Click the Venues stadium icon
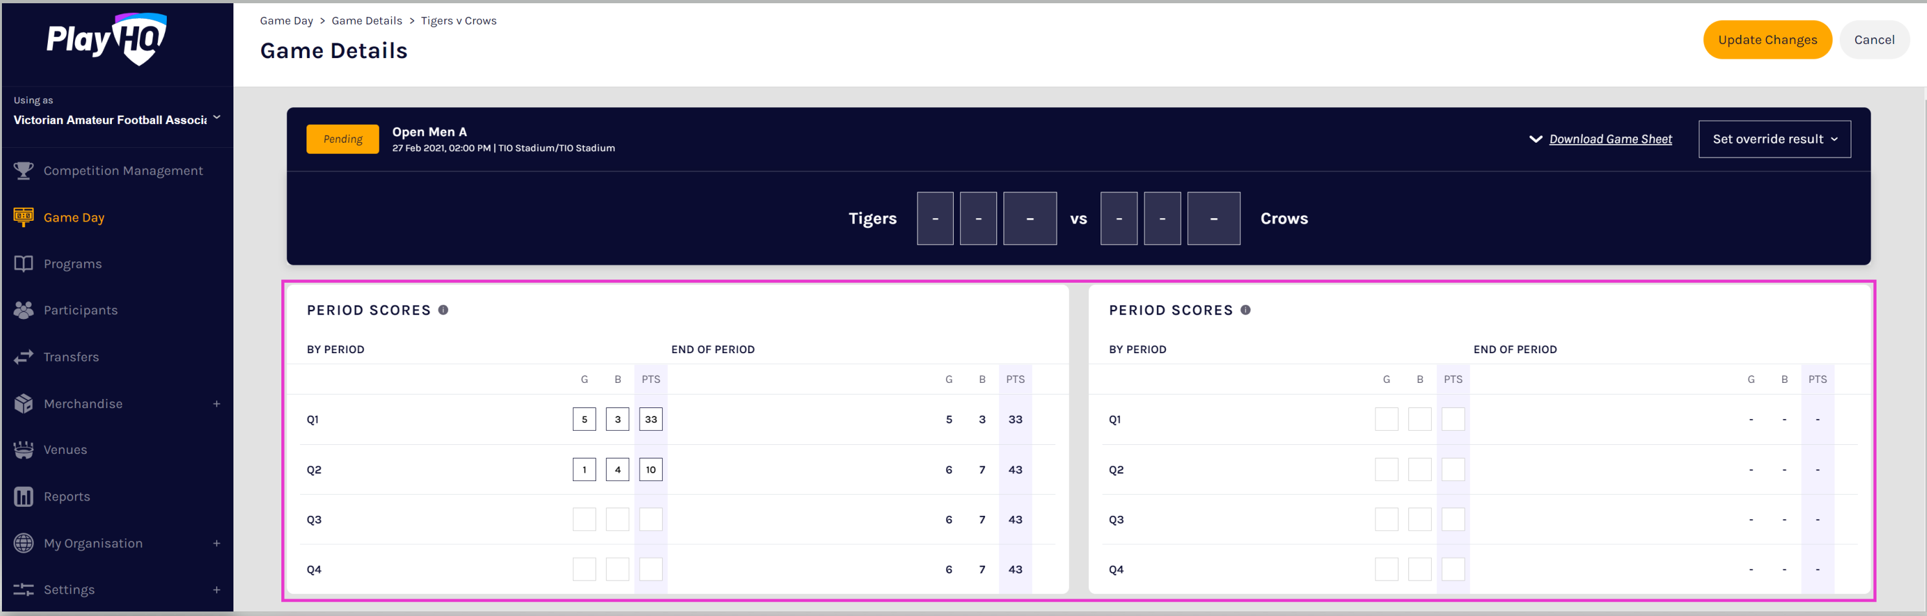This screenshot has height=616, width=1927. pyautogui.click(x=23, y=449)
